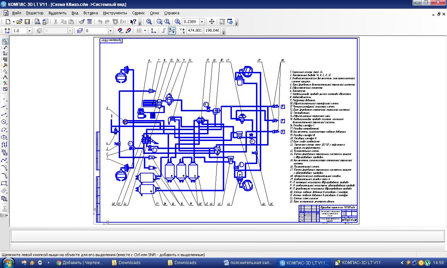The image size is (447, 268).
Task: Refresh the view with the Redraw icon
Action: pyautogui.click(x=230, y=22)
